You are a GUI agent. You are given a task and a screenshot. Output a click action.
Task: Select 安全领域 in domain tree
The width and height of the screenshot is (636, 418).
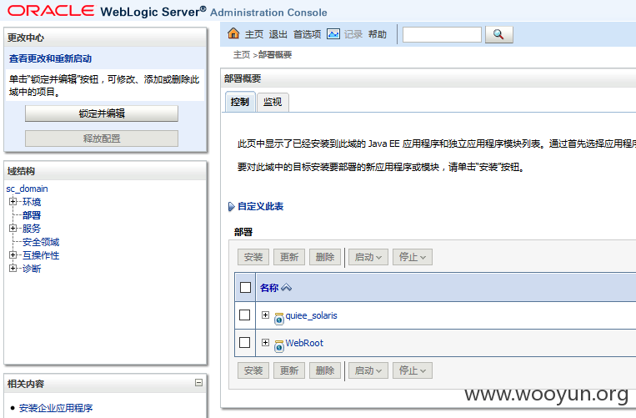(x=41, y=242)
